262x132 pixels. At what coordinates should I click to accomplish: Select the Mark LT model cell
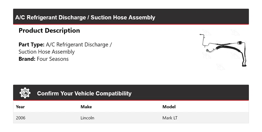click(170, 118)
